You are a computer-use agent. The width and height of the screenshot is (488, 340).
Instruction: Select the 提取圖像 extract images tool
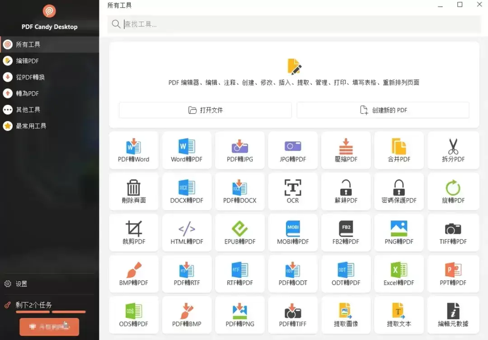346,315
